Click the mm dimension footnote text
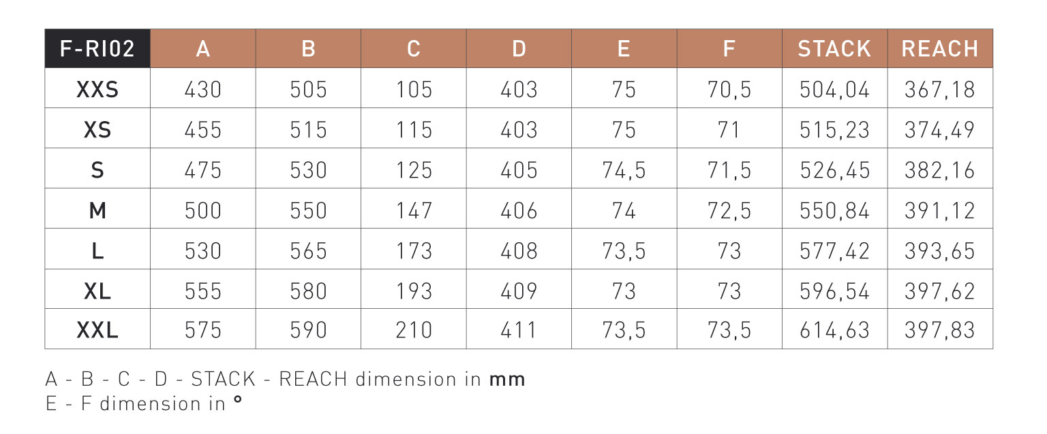Screen dimensions: 1047x434 [x=285, y=379]
